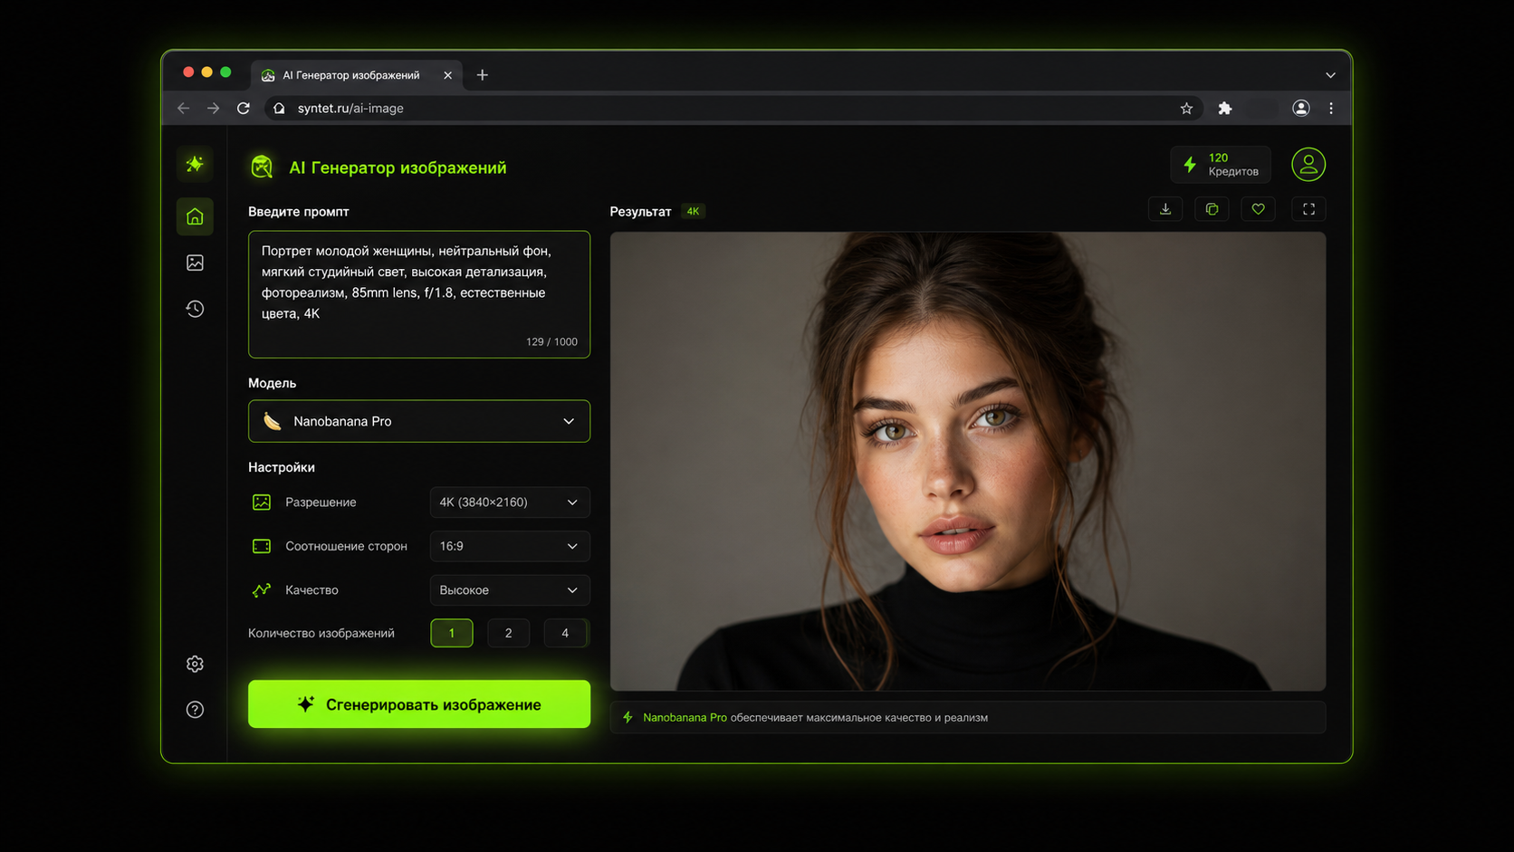The height and width of the screenshot is (852, 1514).
Task: Open the tab search chevron
Action: [x=1330, y=75]
